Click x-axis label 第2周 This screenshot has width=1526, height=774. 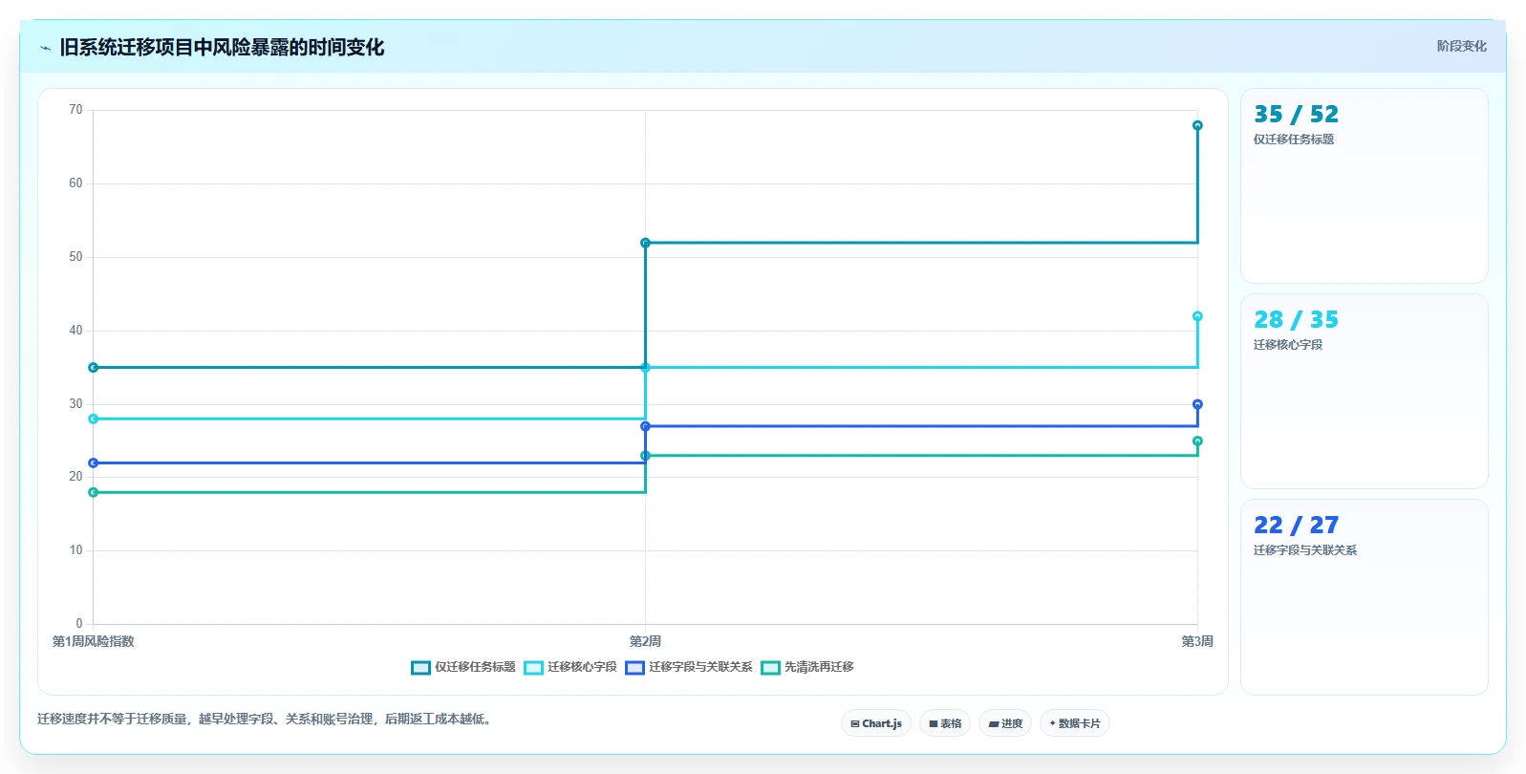645,641
